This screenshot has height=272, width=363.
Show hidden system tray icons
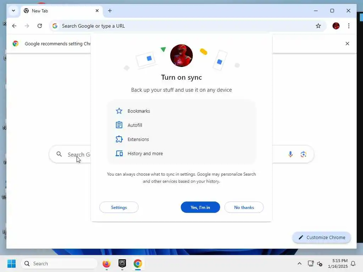[299, 263]
